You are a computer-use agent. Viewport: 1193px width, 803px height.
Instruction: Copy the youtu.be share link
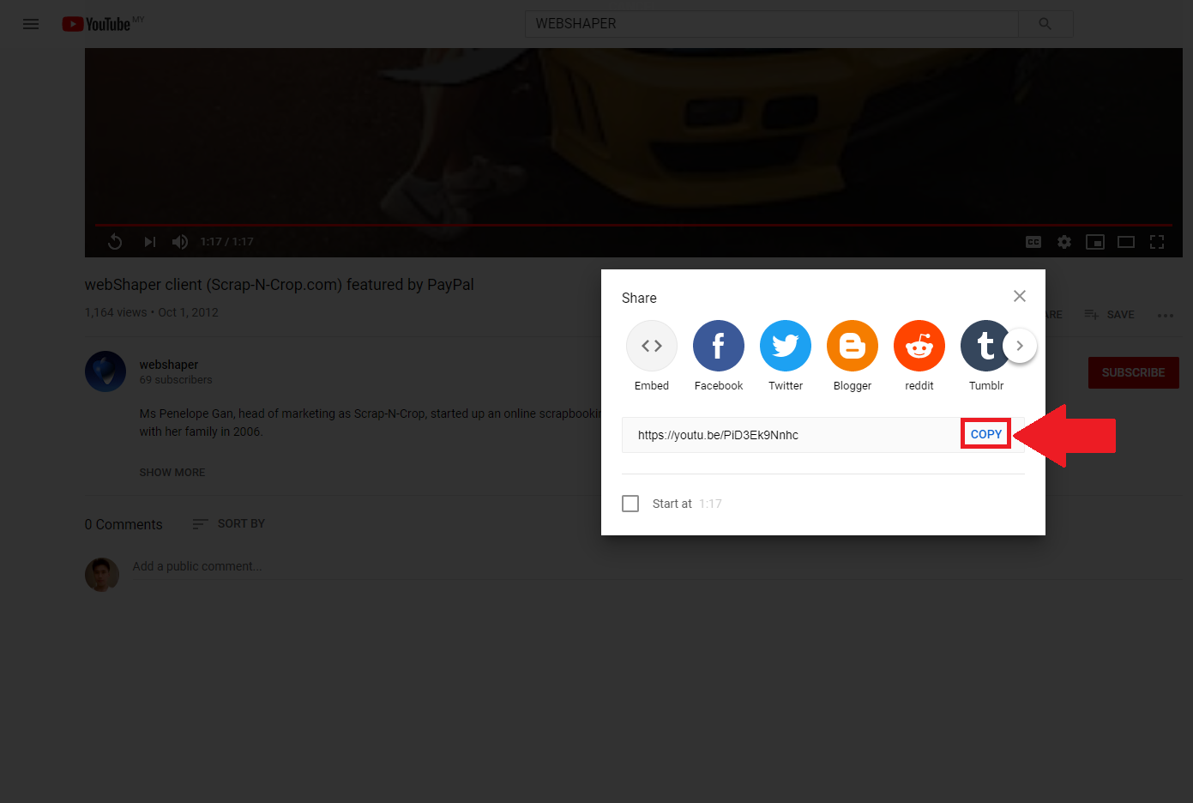tap(986, 434)
